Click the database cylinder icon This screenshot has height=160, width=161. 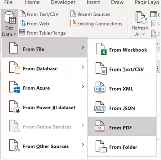point(14,68)
